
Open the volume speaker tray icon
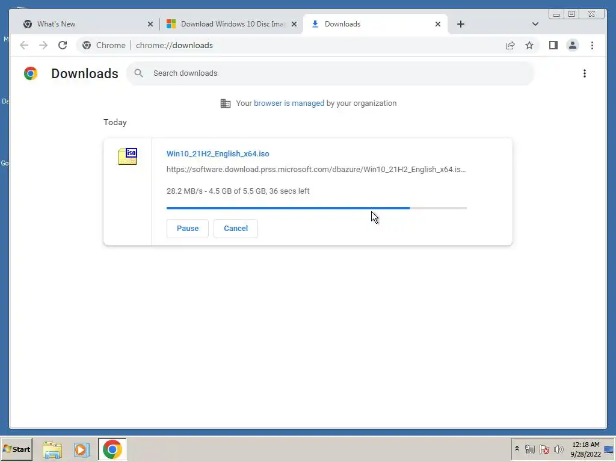click(558, 449)
